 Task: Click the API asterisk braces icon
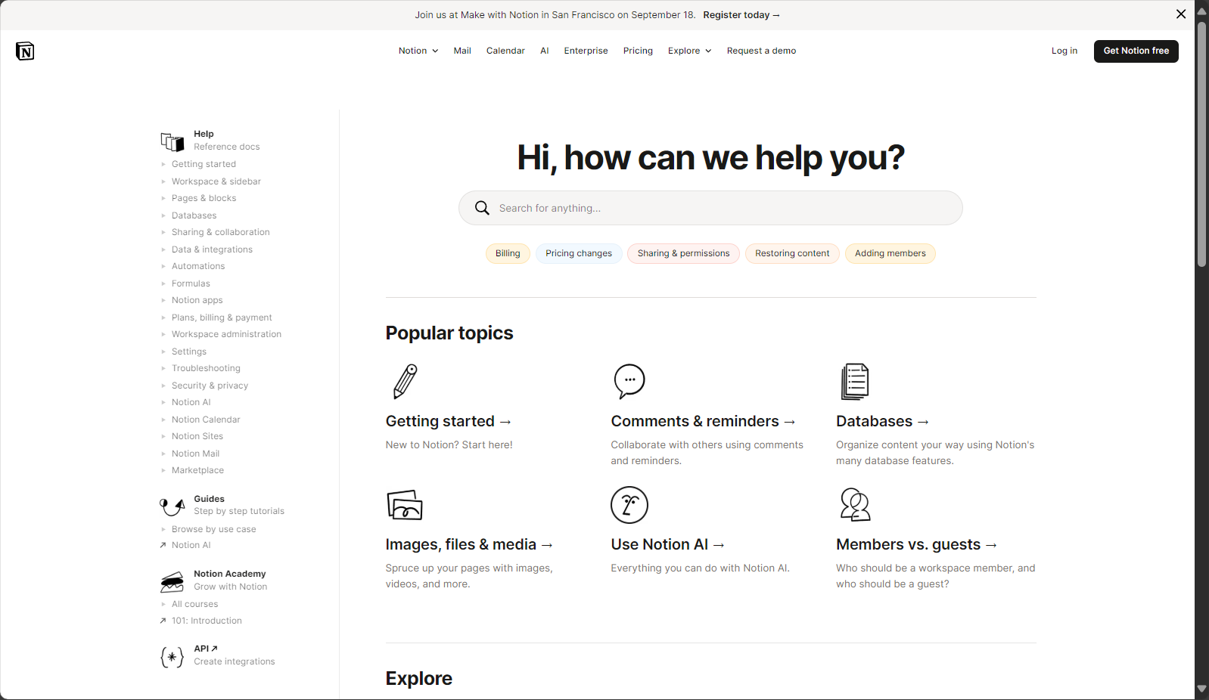tap(172, 657)
